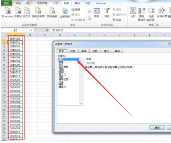Switch to the Acrobat ribbon tab
This screenshot has height=143, width=171.
tap(101, 3)
